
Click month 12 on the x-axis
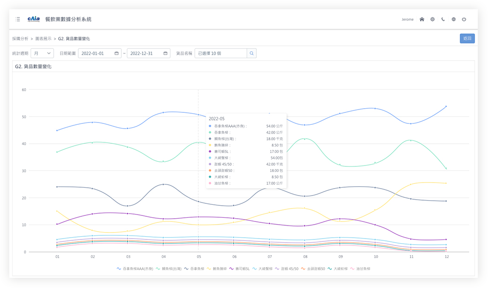tap(447, 257)
